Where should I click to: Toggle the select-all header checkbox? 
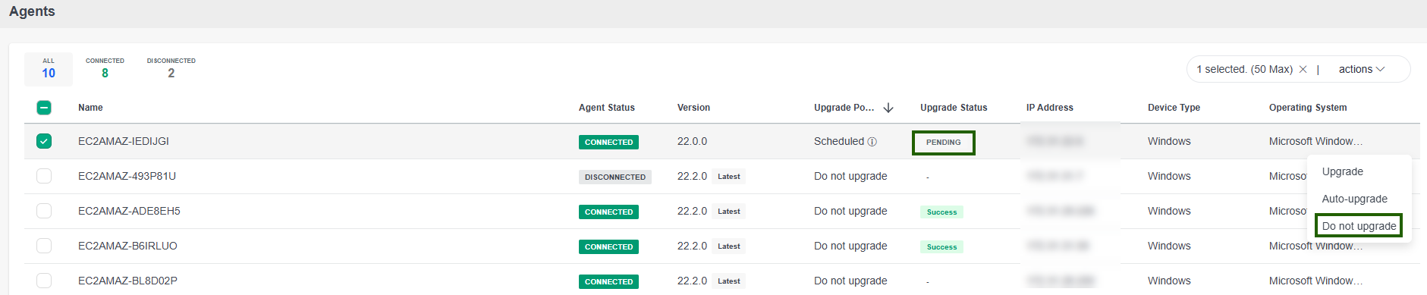coord(44,108)
